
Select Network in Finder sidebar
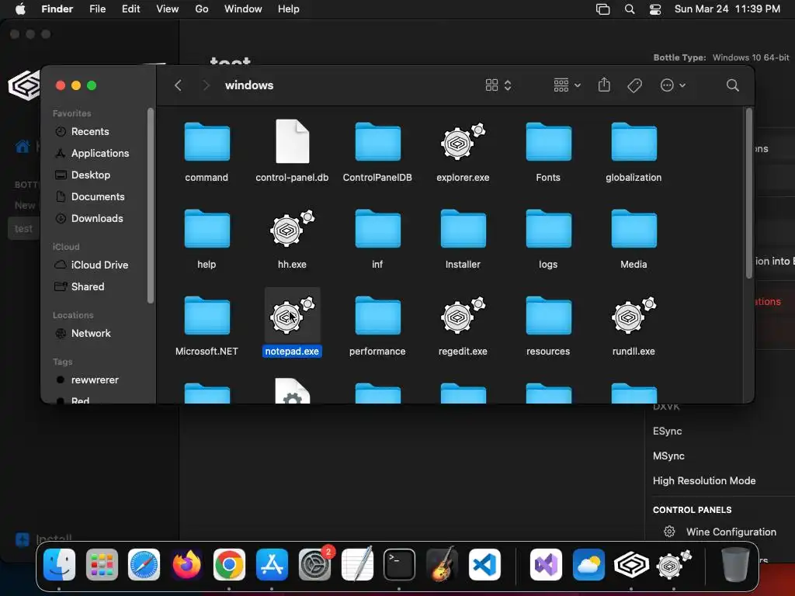click(x=91, y=334)
